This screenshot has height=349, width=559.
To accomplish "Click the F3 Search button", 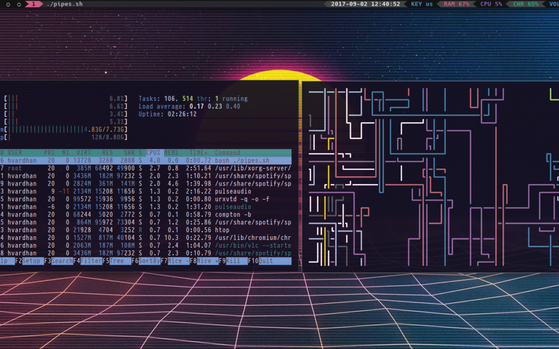I will (x=59, y=261).
